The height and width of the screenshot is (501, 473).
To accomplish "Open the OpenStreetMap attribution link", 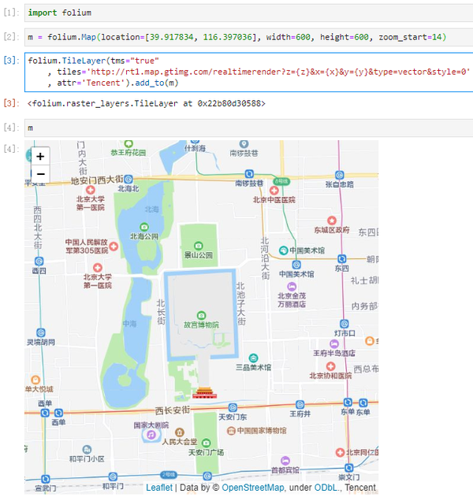I will click(x=252, y=488).
